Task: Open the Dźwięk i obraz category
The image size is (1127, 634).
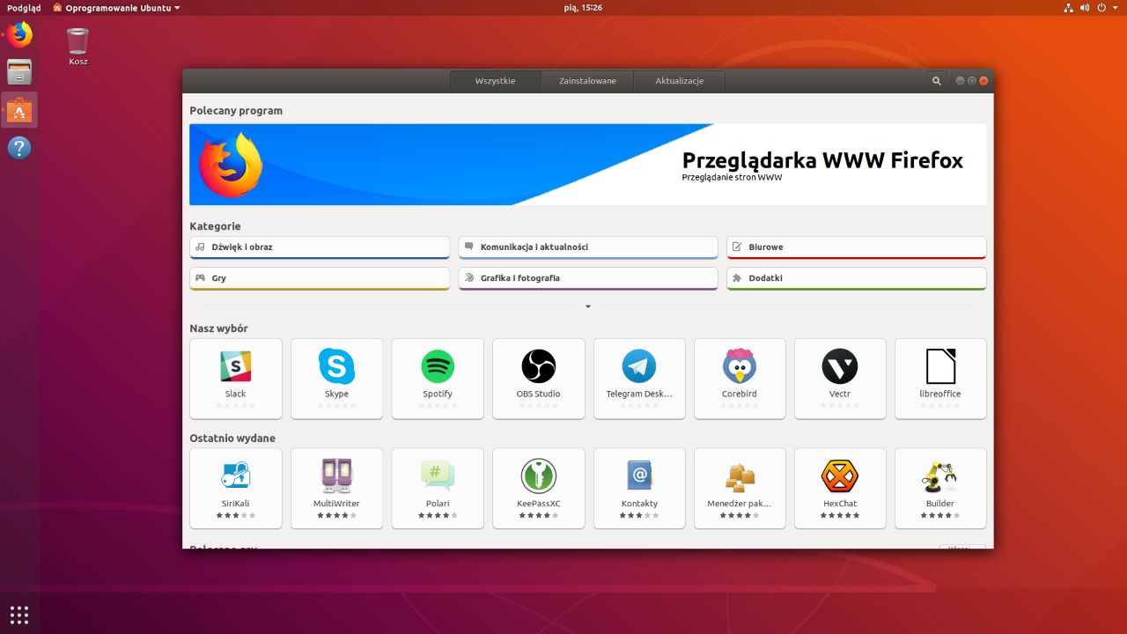Action: pyautogui.click(x=320, y=247)
